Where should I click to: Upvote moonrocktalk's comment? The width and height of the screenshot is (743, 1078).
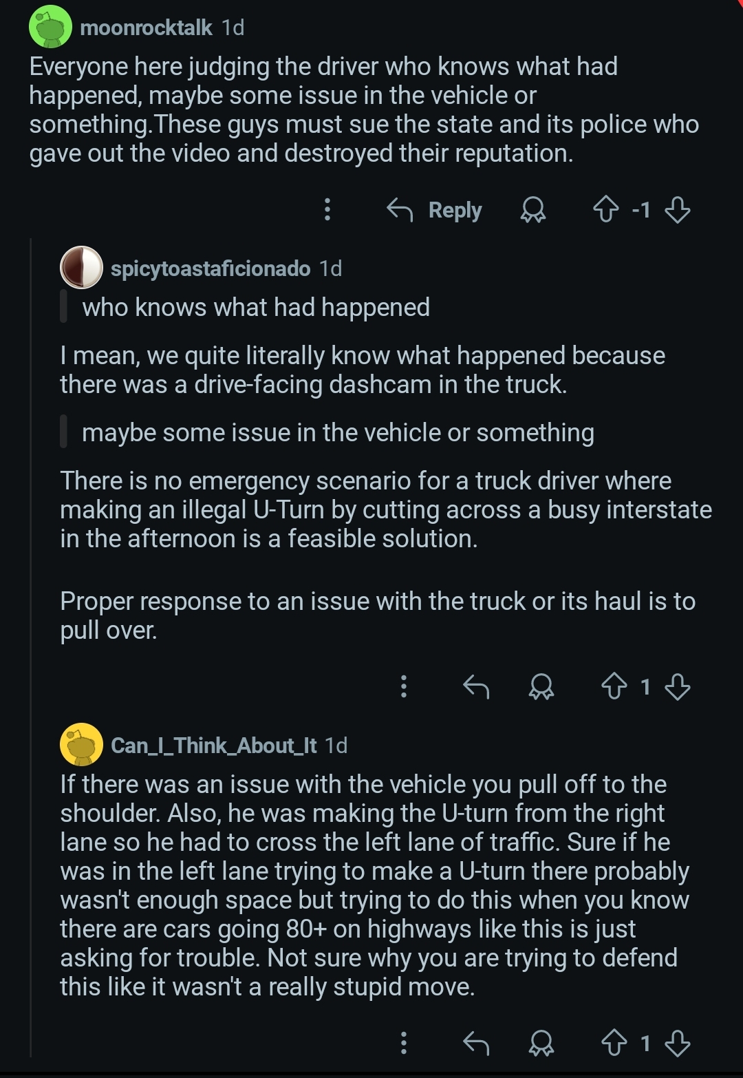coord(606,209)
